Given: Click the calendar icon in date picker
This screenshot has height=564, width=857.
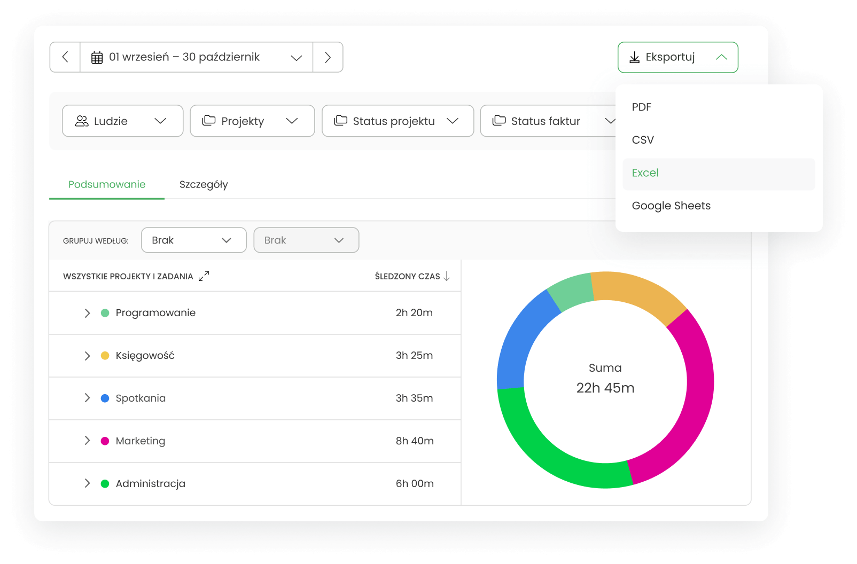Looking at the screenshot, I should 97,58.
